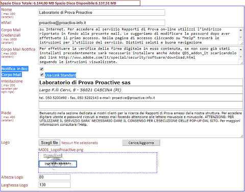Uncheck the Usa Link Standard checkbox
This screenshot has height=192, width=245.
coord(42,75)
